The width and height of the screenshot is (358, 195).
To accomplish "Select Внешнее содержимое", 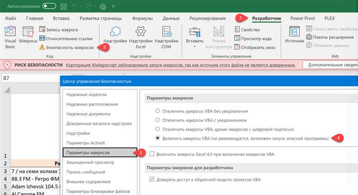I will tap(88, 182).
